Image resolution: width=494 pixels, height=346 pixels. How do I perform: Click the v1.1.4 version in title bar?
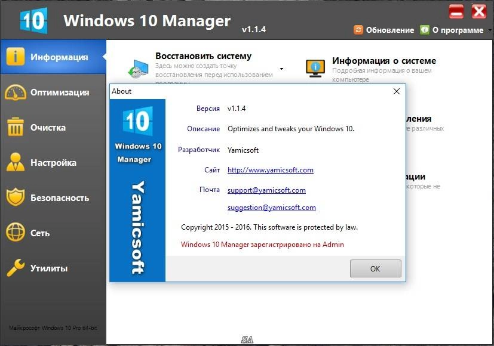(x=254, y=30)
